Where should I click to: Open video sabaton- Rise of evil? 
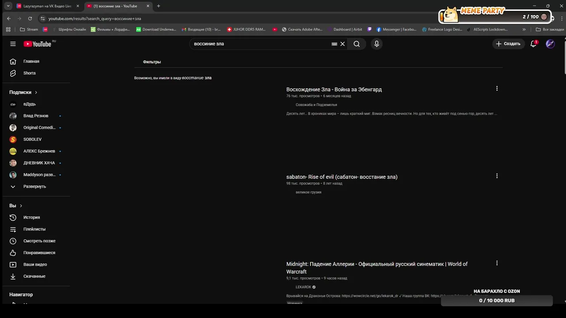click(x=342, y=177)
